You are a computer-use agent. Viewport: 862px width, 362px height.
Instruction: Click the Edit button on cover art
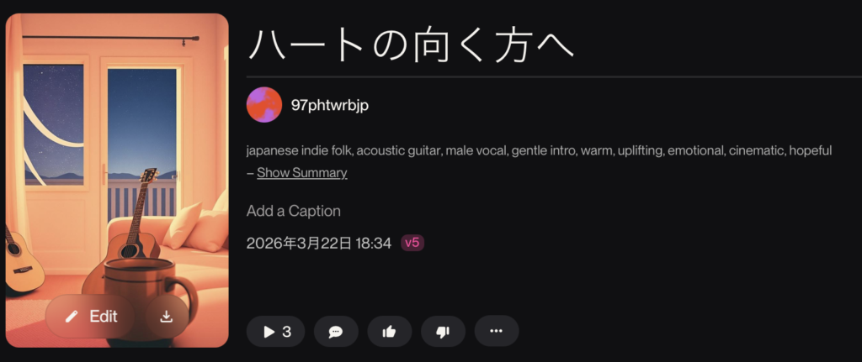click(x=90, y=317)
